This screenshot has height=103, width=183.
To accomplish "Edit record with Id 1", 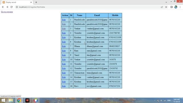I will [64, 20].
